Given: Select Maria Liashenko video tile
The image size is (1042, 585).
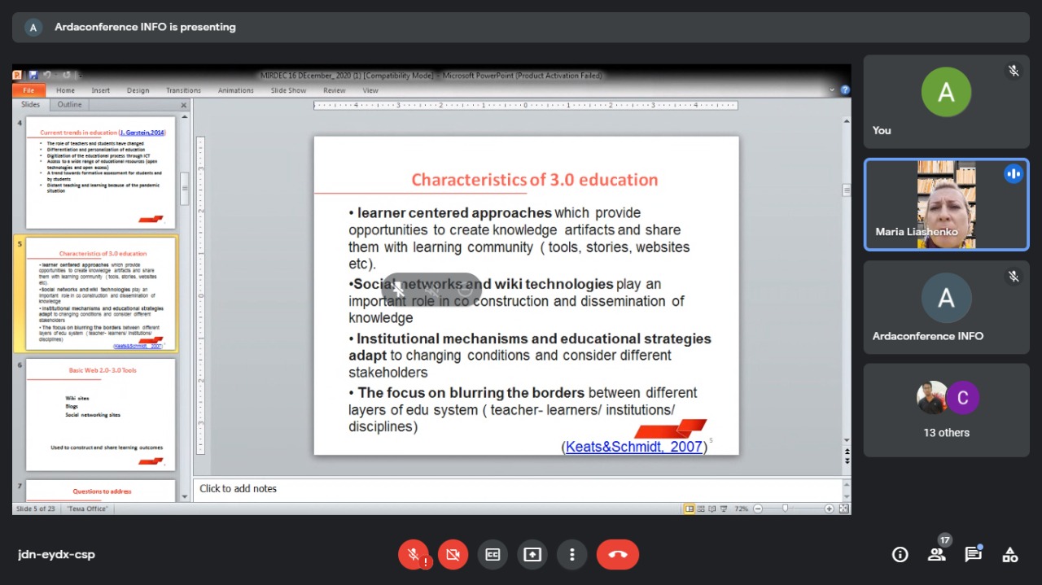Looking at the screenshot, I should click(946, 204).
